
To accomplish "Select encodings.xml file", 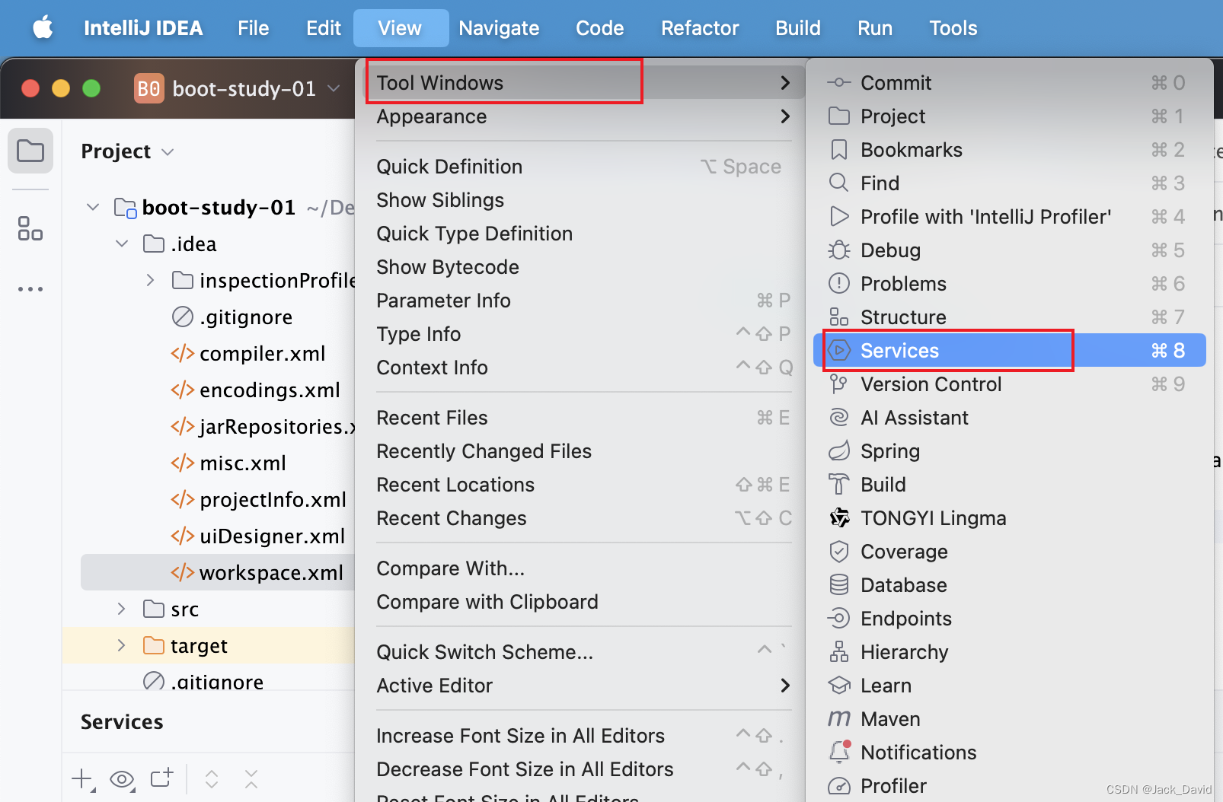I will [x=270, y=390].
